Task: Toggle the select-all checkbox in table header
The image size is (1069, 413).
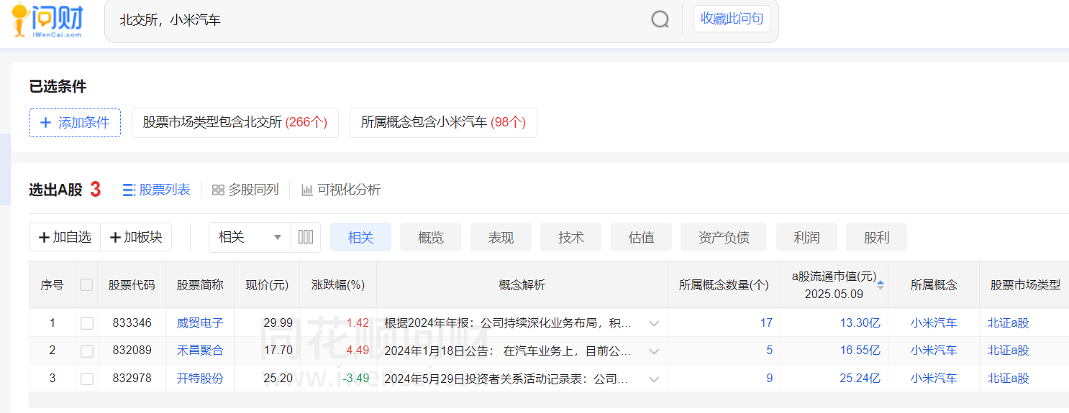Action: tap(86, 285)
